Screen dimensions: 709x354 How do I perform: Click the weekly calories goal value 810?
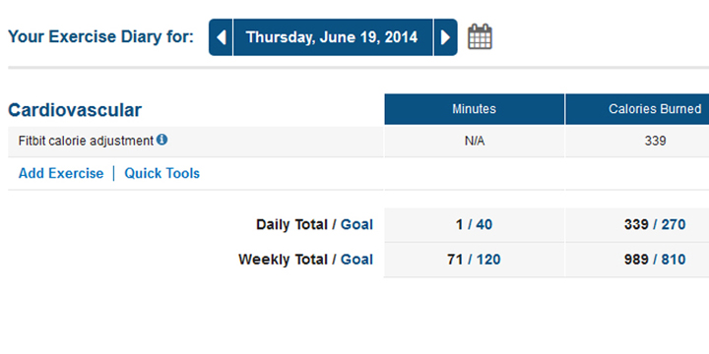(674, 260)
